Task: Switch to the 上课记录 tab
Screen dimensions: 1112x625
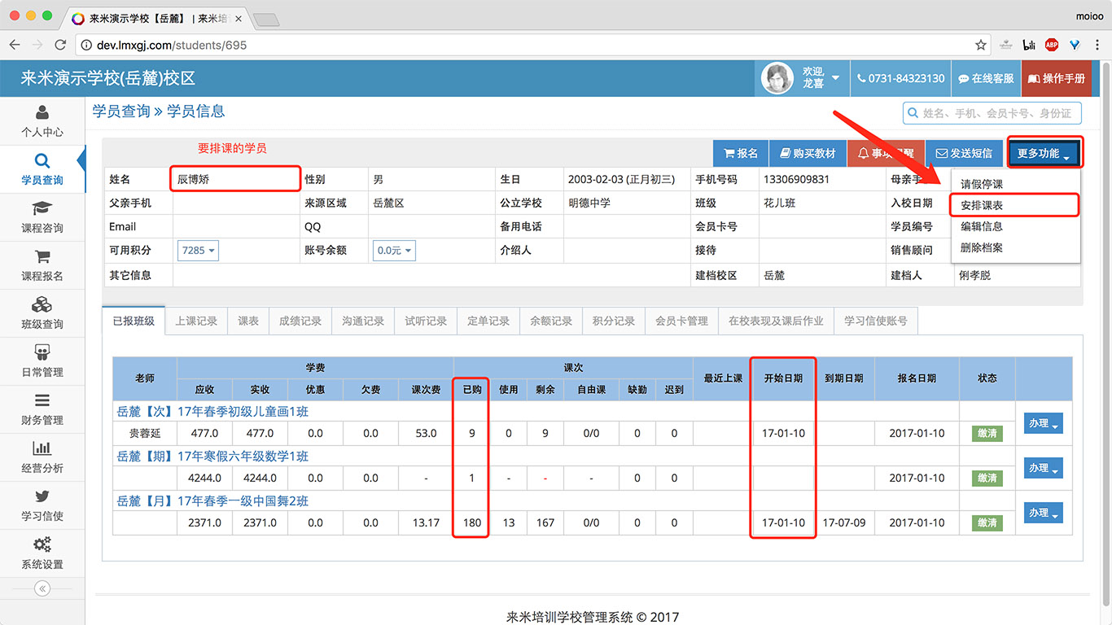Action: [x=196, y=321]
